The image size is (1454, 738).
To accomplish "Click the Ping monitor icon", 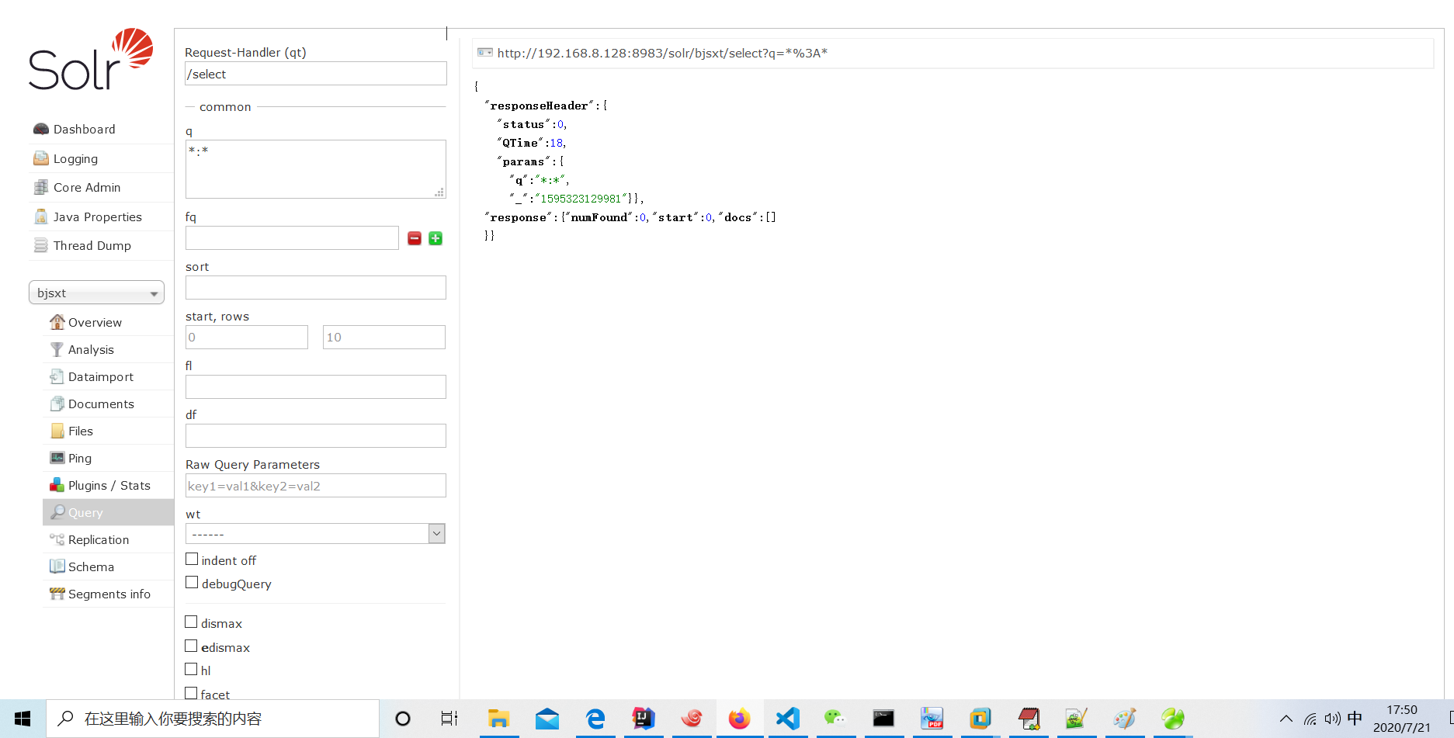I will tap(57, 458).
